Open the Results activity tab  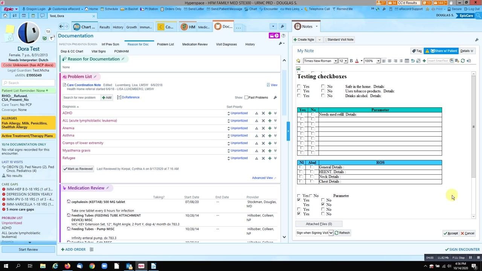[105, 27]
